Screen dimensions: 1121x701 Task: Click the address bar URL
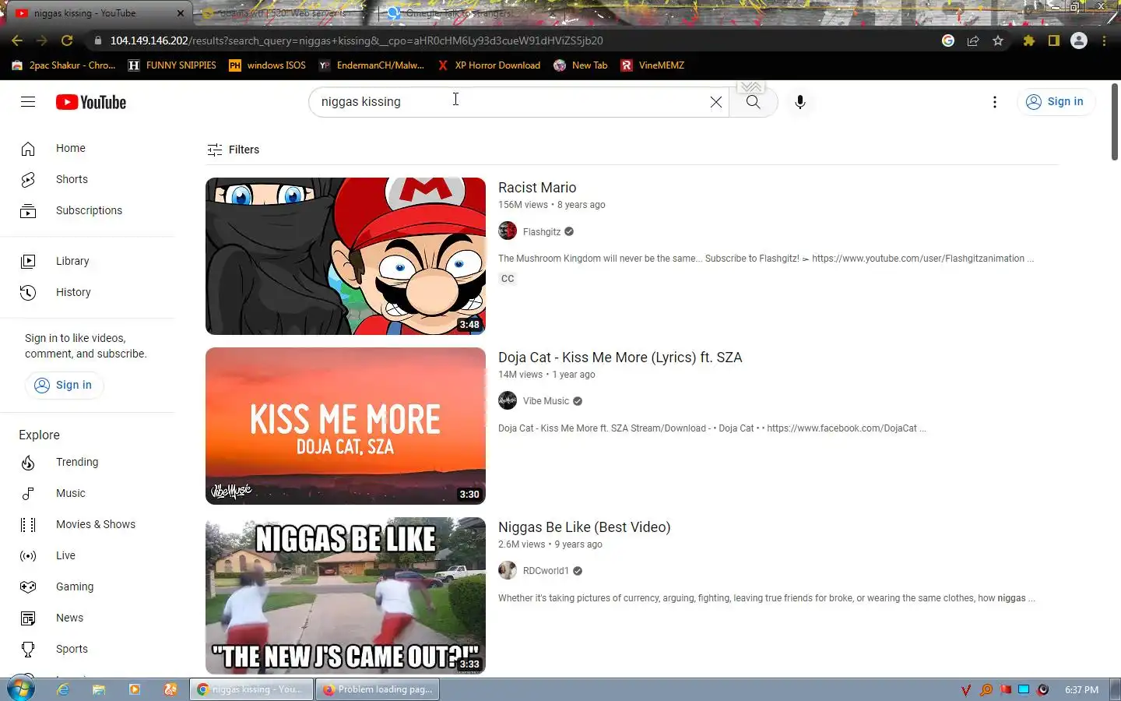357,41
